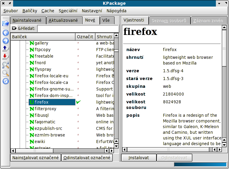
Task: Sort by the Označit column header
Action: [x=85, y=37]
